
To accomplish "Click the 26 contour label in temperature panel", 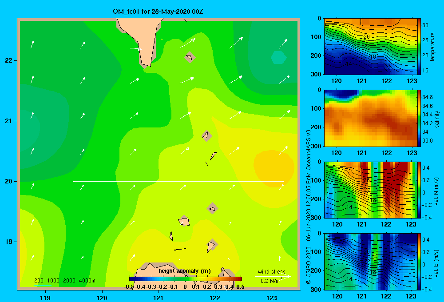I will (367, 37).
